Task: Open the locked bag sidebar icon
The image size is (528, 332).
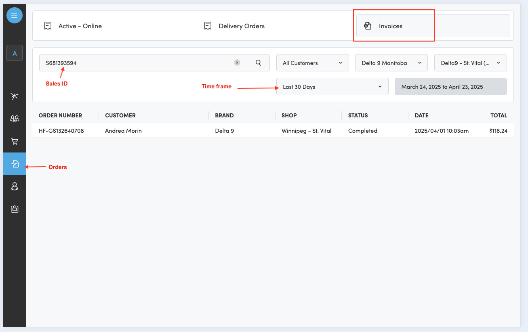Action: [15, 209]
